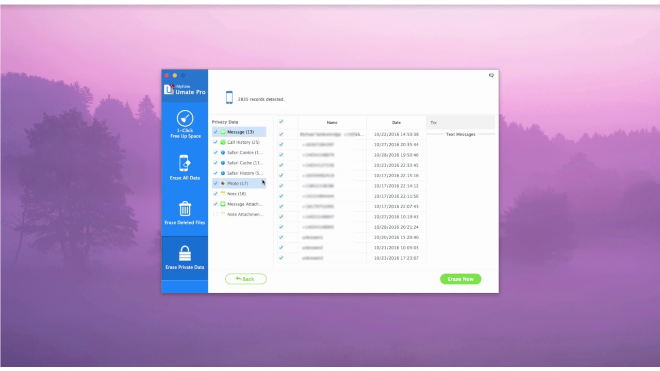Click the Text Messages label
Viewport: 660px width, 371px height.
point(460,134)
